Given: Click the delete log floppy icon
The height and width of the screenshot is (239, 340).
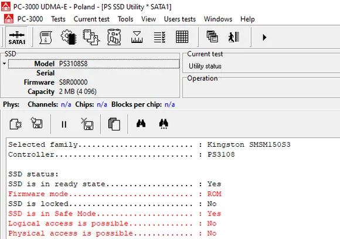Looking at the screenshot, I should (87, 124).
